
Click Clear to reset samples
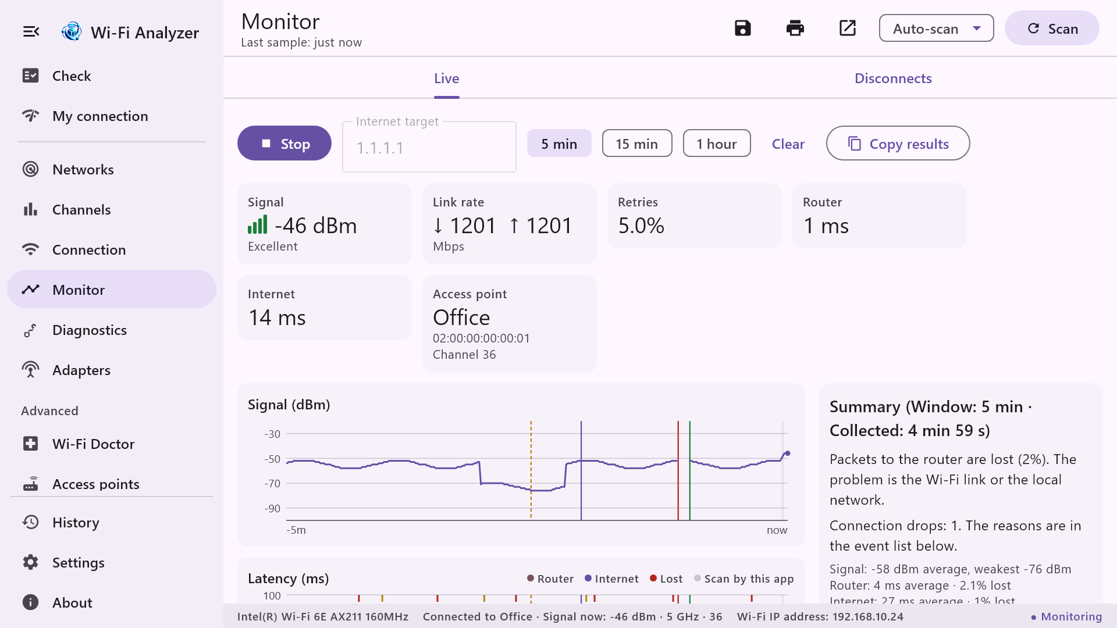(x=788, y=144)
